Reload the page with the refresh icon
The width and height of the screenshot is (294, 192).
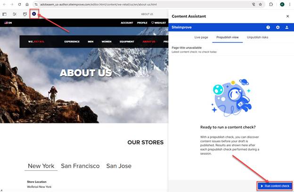(x=19, y=4)
